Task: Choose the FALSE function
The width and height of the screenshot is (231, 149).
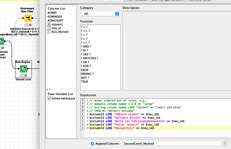Action: 85,70
